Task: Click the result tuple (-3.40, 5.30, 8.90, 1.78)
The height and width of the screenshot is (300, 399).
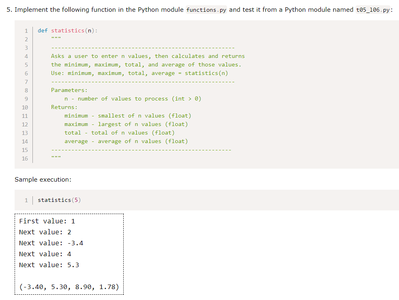Action: 69,287
